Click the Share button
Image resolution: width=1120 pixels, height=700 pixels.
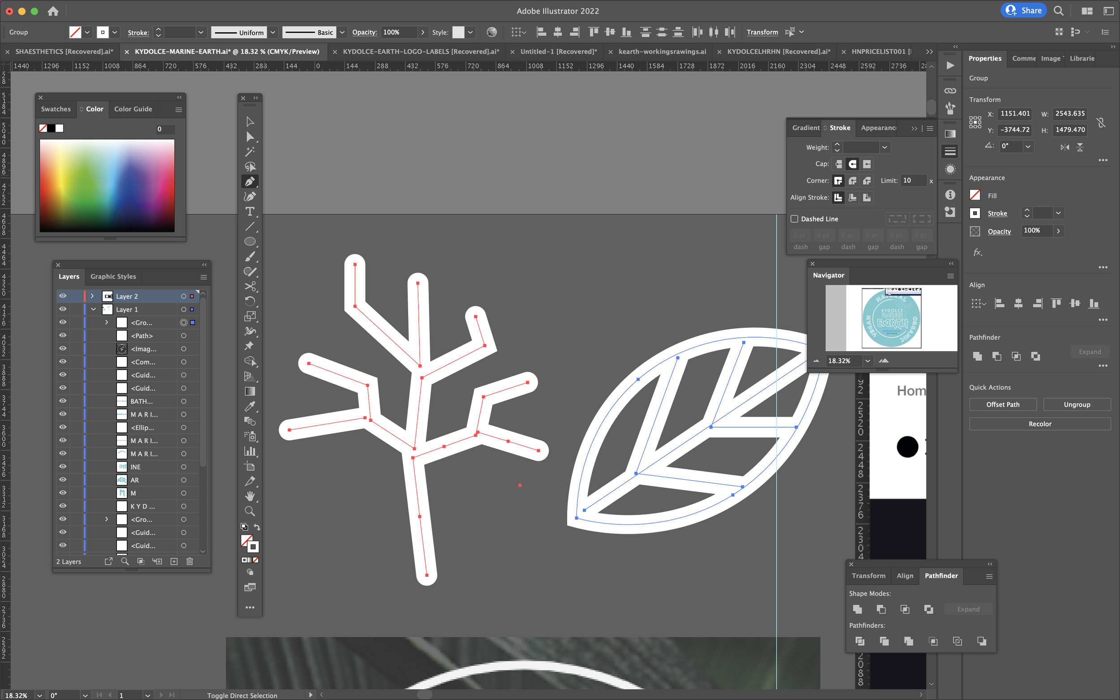[x=1024, y=10]
